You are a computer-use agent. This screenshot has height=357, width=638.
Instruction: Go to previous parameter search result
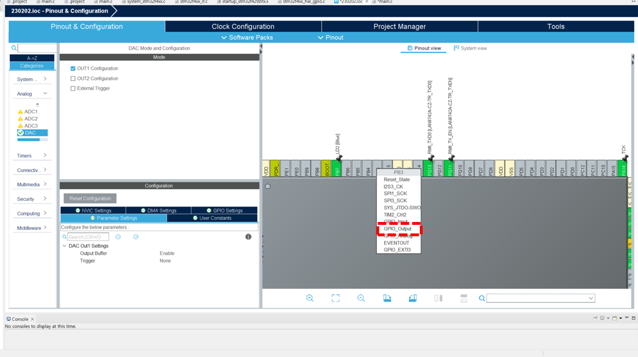point(118,237)
